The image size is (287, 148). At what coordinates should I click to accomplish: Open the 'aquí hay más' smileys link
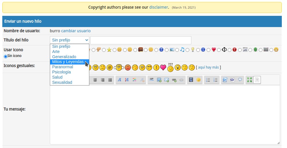pos(208,67)
